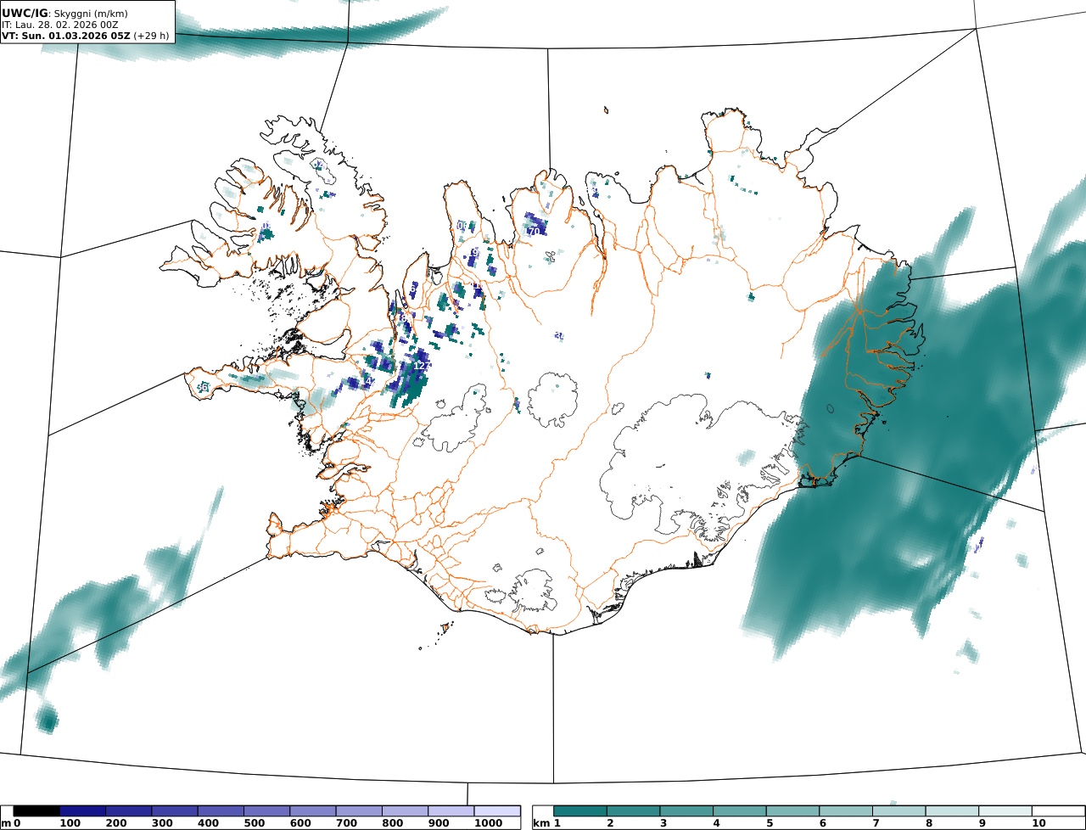Click the black 0–100 m legend swatch
Viewport: 1086px width, 830px height.
coord(36,811)
